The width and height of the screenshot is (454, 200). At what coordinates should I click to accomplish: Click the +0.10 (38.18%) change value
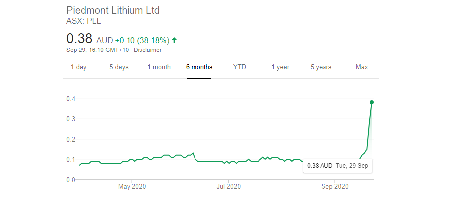[142, 40]
